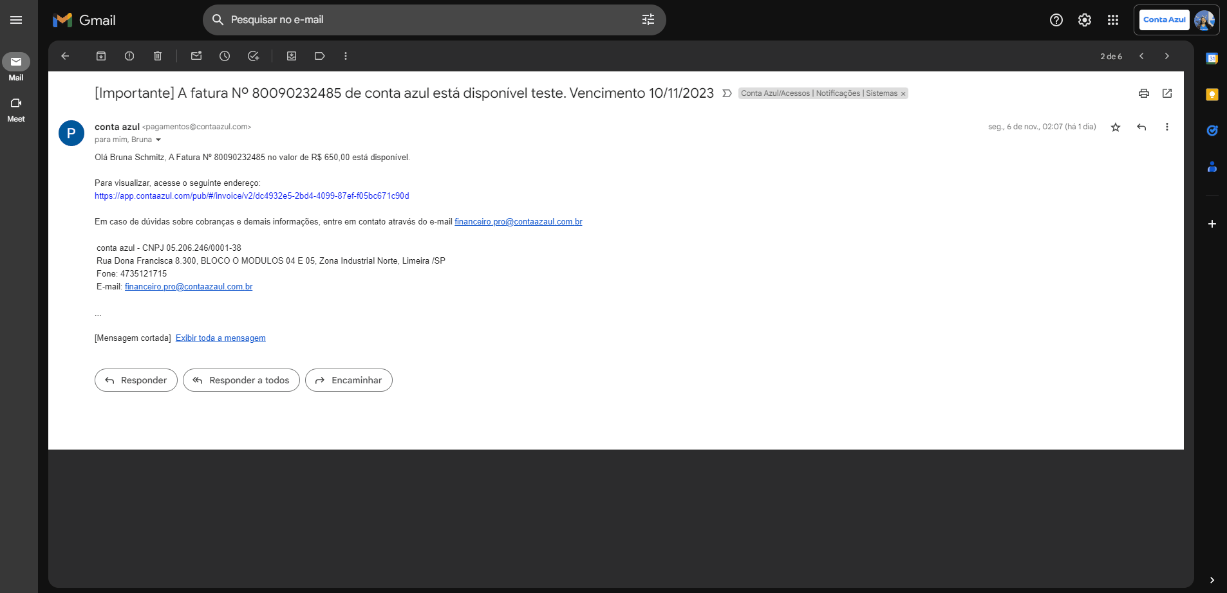This screenshot has width=1227, height=593.
Task: Open the Gmail main menu hamburger
Action: pos(16,20)
